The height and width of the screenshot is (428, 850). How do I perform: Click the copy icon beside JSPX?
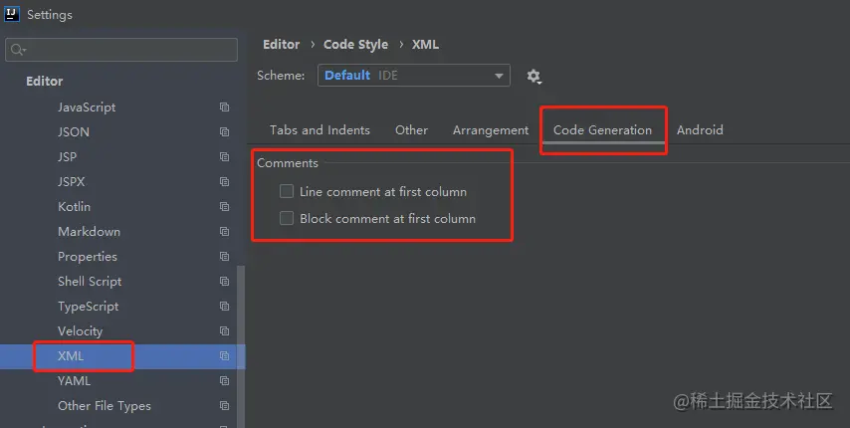pos(224,181)
